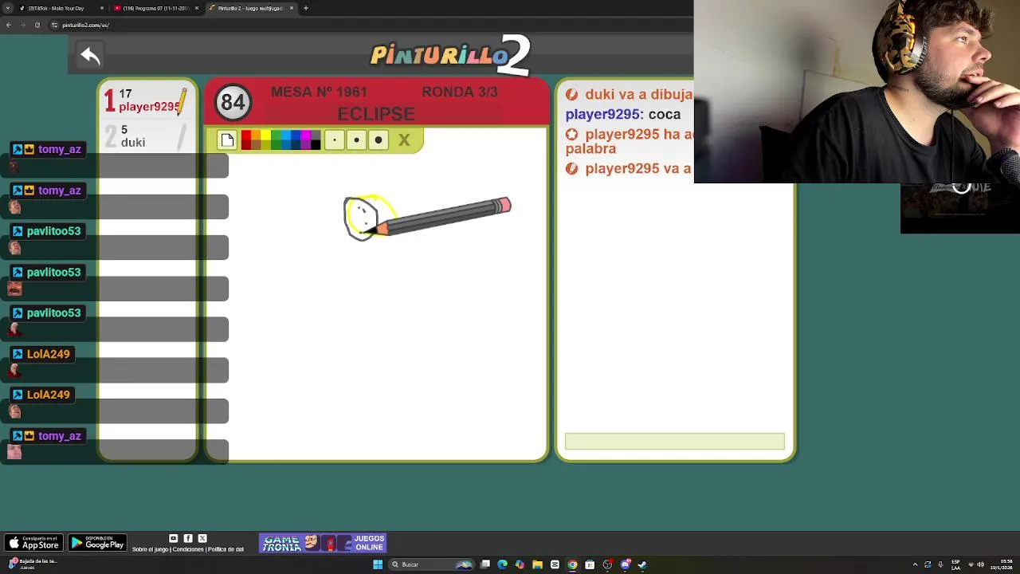
Task: Select the medium brush size dot
Action: tap(356, 140)
